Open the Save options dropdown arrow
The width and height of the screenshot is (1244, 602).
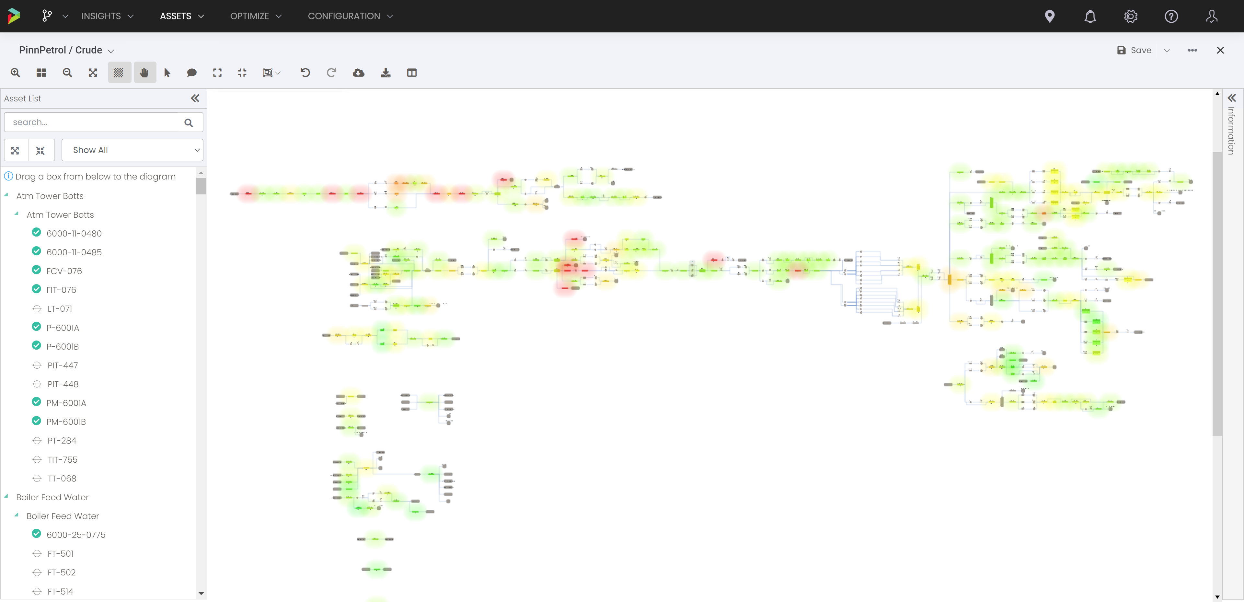pos(1167,50)
